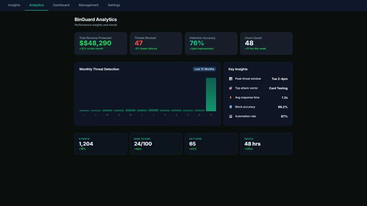The height and width of the screenshot is (206, 367).
Task: Click the BinGuard Analytics heading
Action: pyautogui.click(x=95, y=19)
